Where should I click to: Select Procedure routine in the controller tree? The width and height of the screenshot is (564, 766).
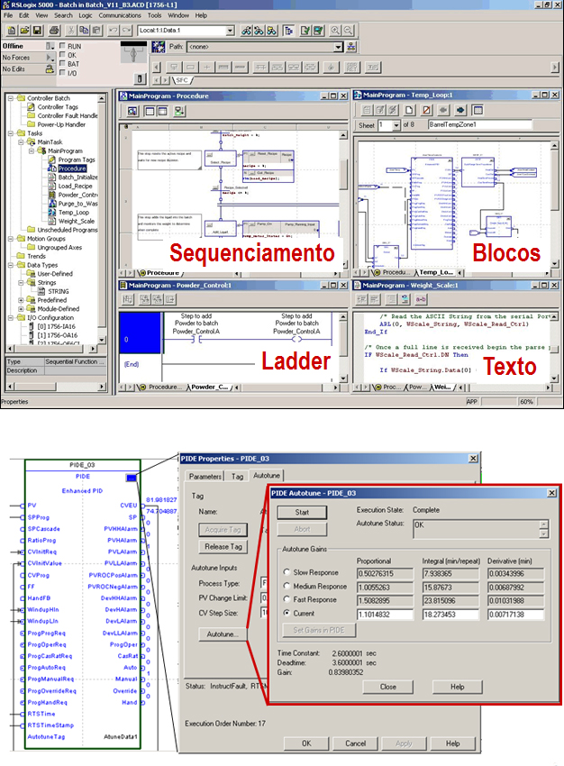pos(72,169)
